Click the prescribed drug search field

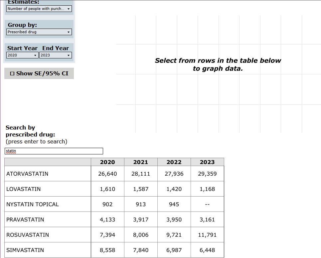(54, 151)
